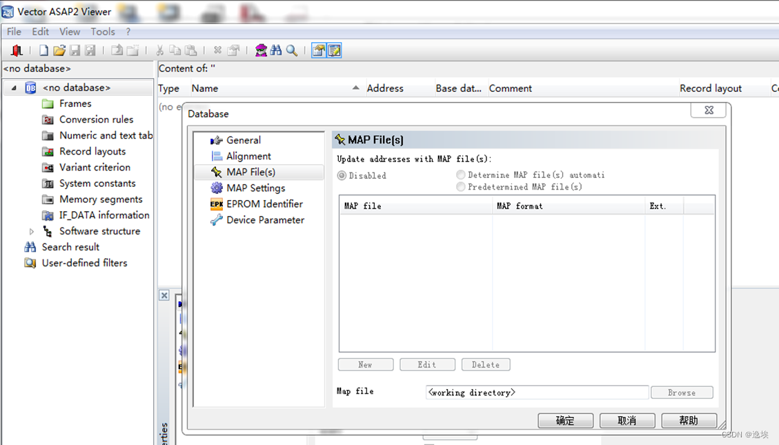
Task: Click the Delete X toolbar icon
Action: pos(217,50)
